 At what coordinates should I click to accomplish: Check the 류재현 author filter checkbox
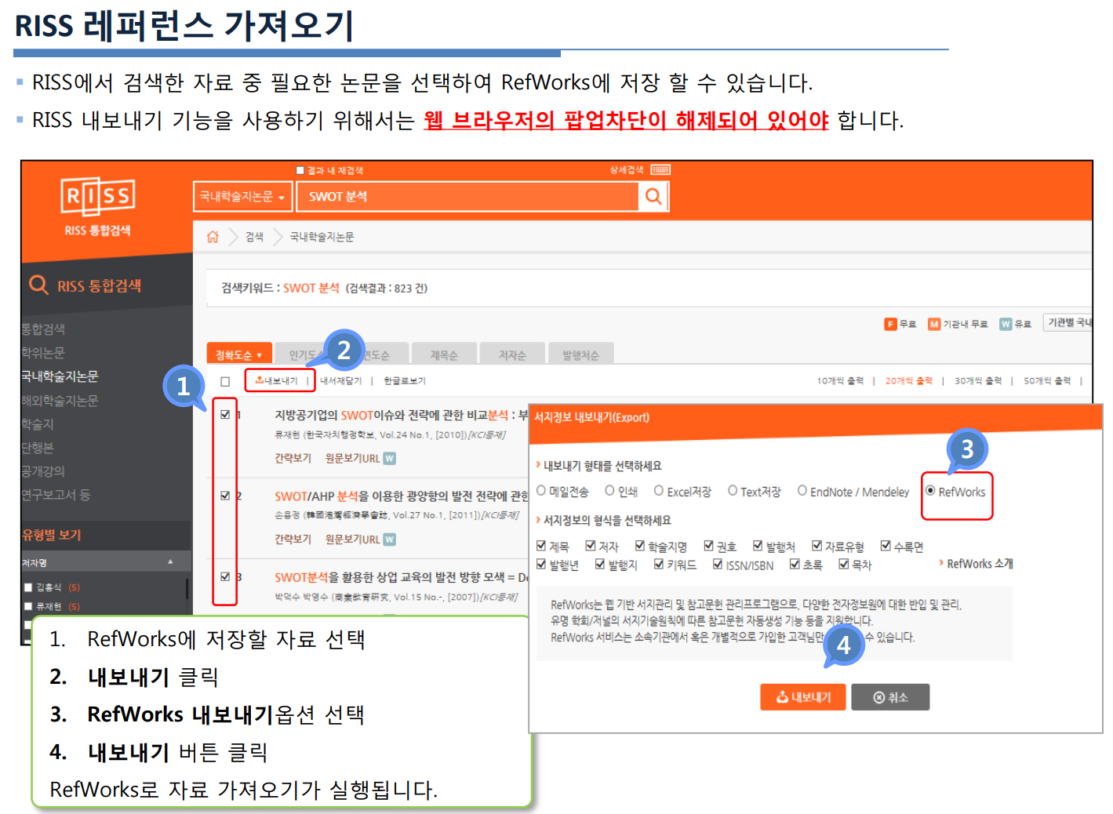coord(28,606)
